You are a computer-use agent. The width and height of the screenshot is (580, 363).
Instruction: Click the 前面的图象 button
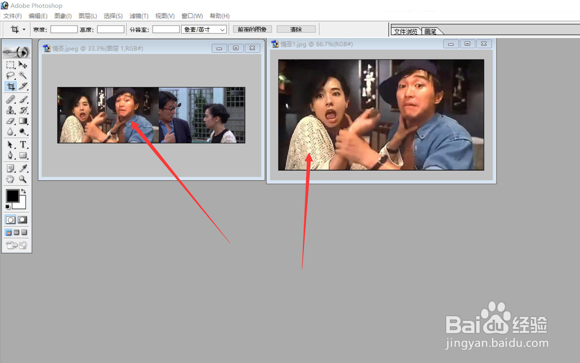252,29
